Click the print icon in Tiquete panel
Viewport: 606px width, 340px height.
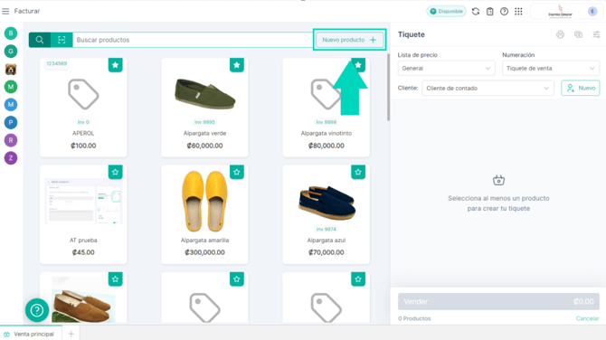tap(560, 34)
